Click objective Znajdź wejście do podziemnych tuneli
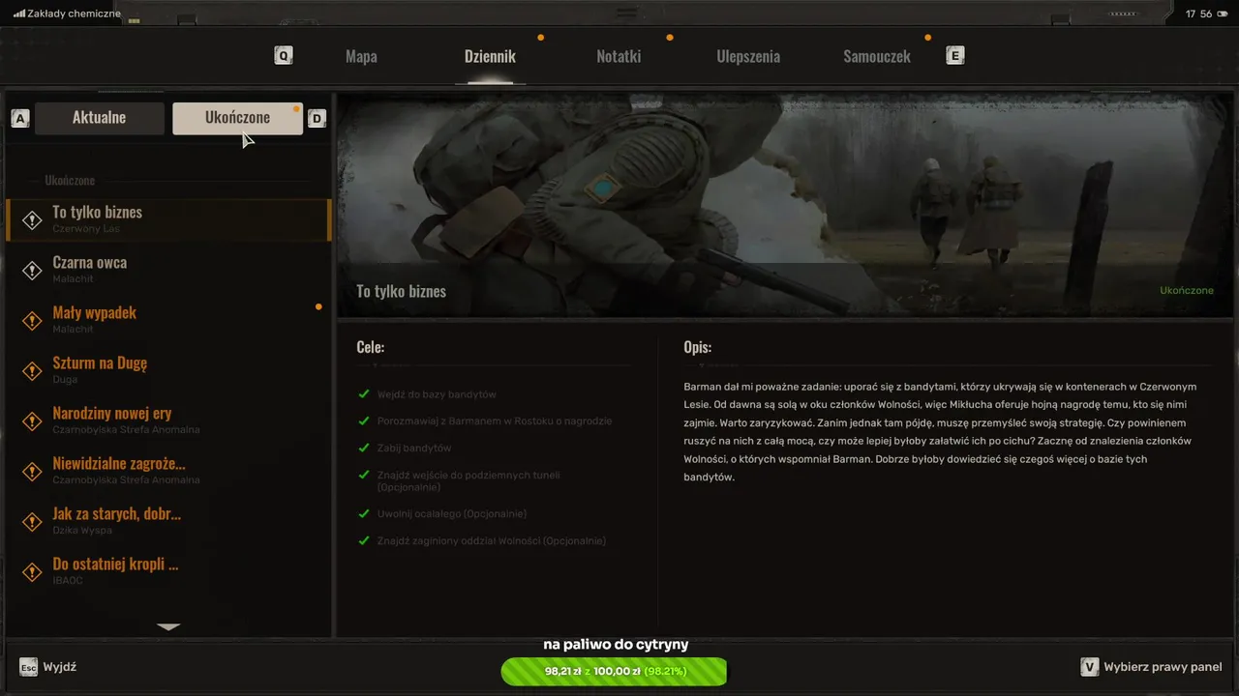Image resolution: width=1239 pixels, height=696 pixels. (x=468, y=481)
